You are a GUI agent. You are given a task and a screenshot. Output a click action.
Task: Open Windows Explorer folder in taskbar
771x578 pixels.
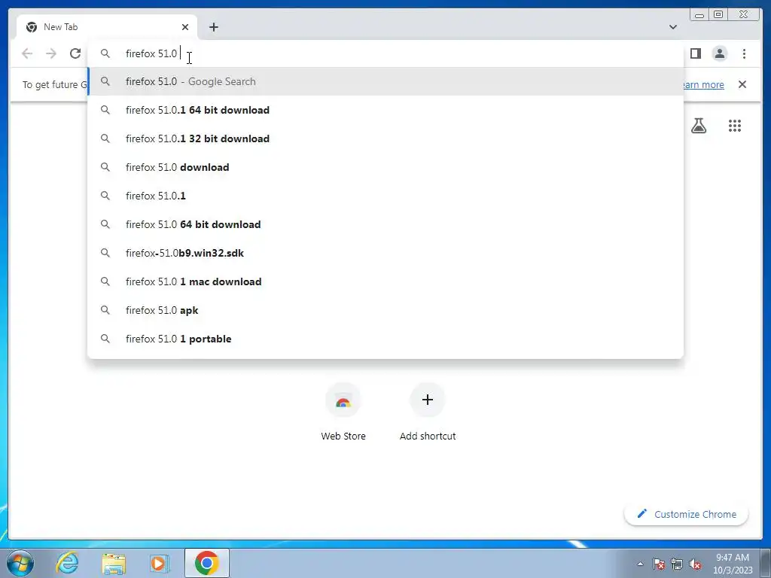click(114, 563)
